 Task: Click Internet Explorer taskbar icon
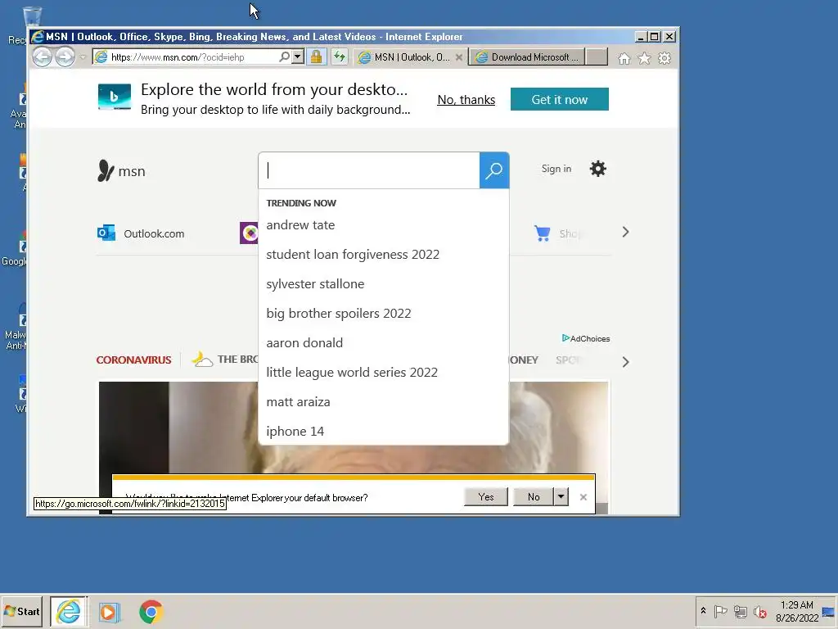pos(69,611)
